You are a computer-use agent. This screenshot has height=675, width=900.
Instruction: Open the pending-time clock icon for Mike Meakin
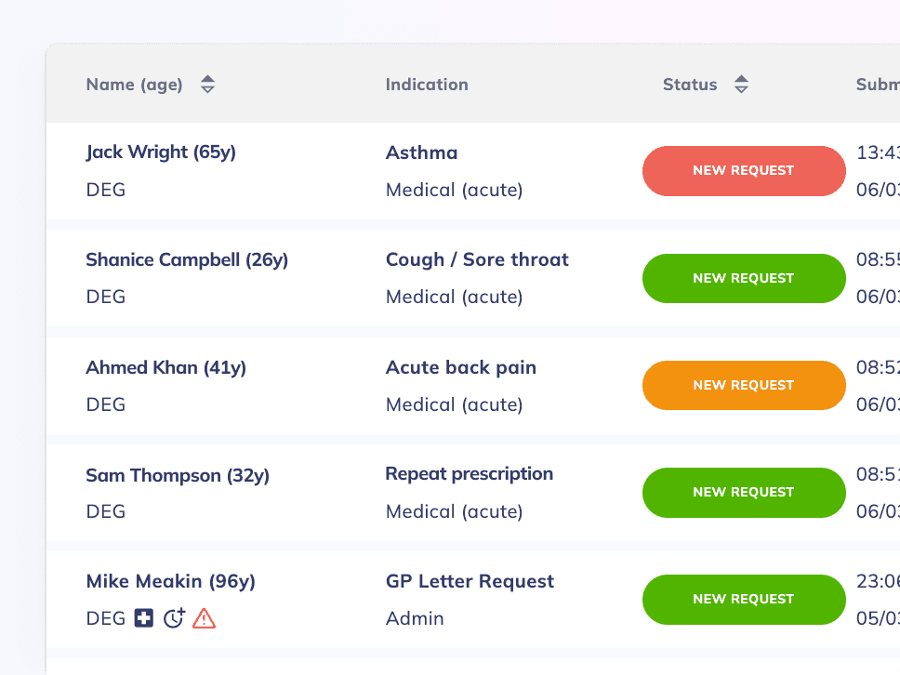(173, 617)
